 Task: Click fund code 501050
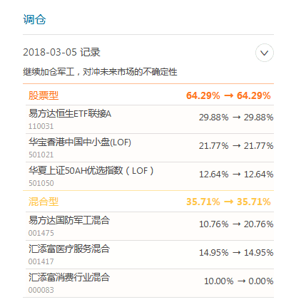[x=41, y=183]
